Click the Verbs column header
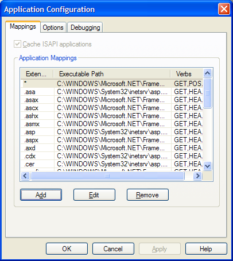The height and width of the screenshot is (261, 233). point(187,74)
